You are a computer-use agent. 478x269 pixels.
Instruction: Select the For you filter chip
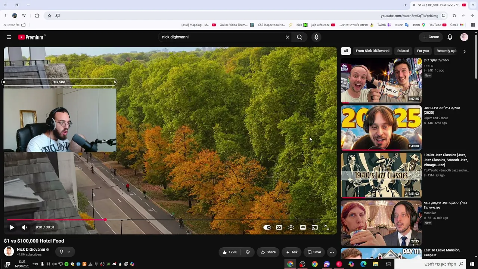[423, 51]
